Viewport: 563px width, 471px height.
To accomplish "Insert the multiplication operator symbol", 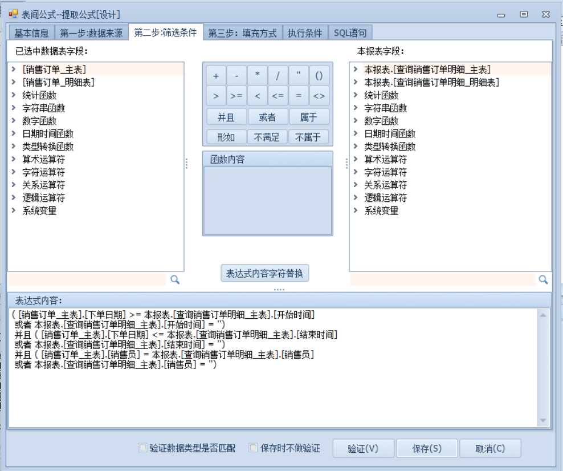I will point(257,76).
